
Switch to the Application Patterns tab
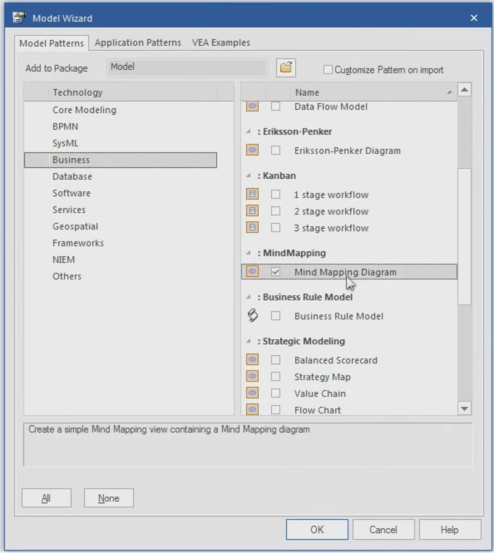click(x=138, y=43)
